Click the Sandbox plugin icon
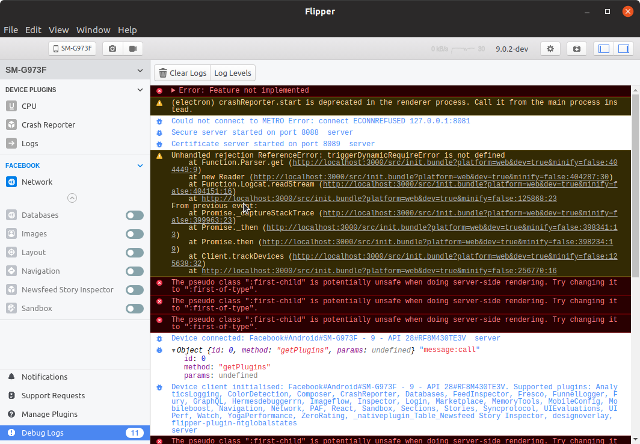640x444 pixels. point(11,309)
